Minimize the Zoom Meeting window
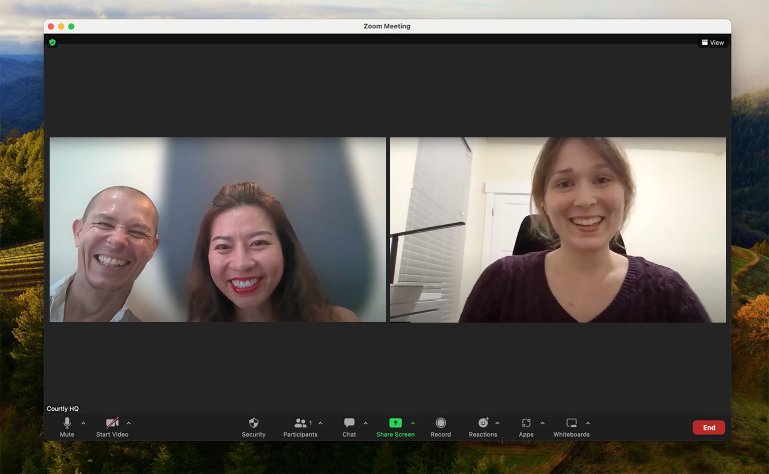 tap(61, 26)
